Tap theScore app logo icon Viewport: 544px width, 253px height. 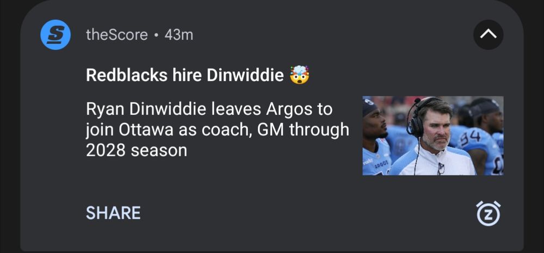55,35
